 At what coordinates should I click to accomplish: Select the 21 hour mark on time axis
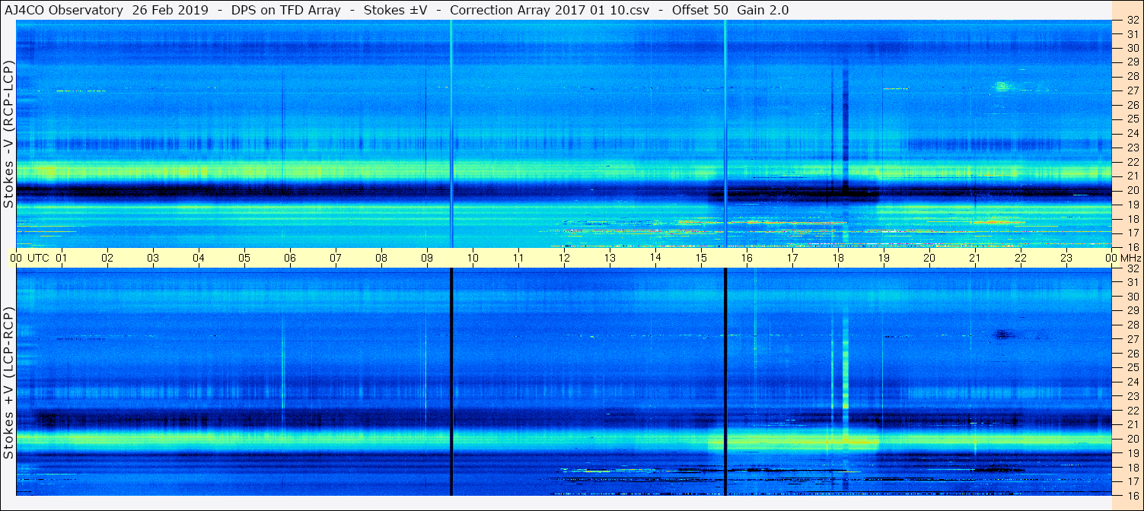pyautogui.click(x=975, y=258)
